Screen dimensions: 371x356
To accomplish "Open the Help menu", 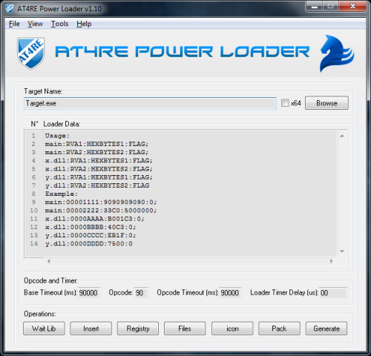I will 84,24.
